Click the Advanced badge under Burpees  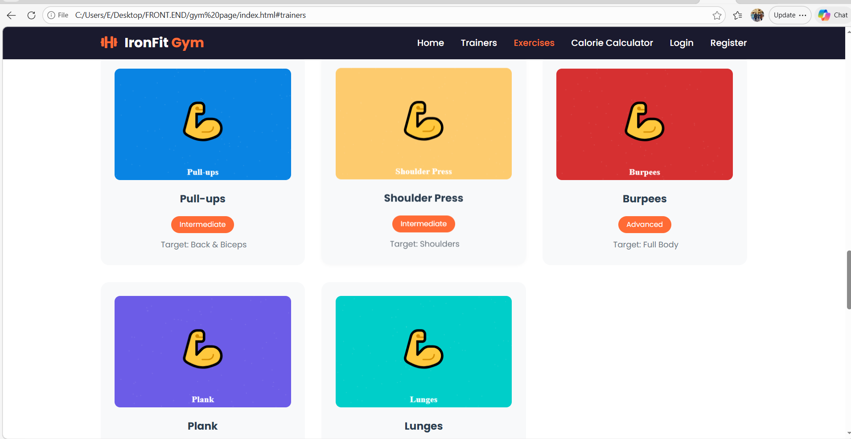pos(645,224)
